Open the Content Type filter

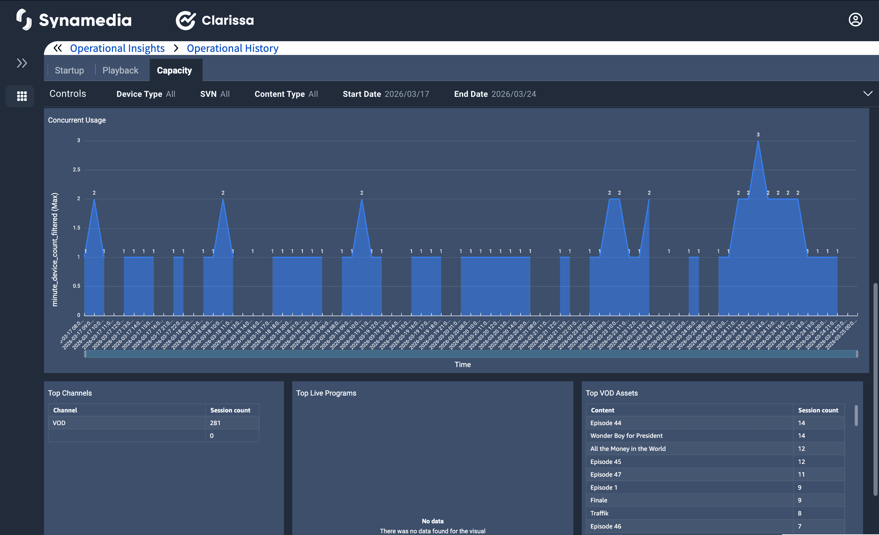click(x=286, y=94)
